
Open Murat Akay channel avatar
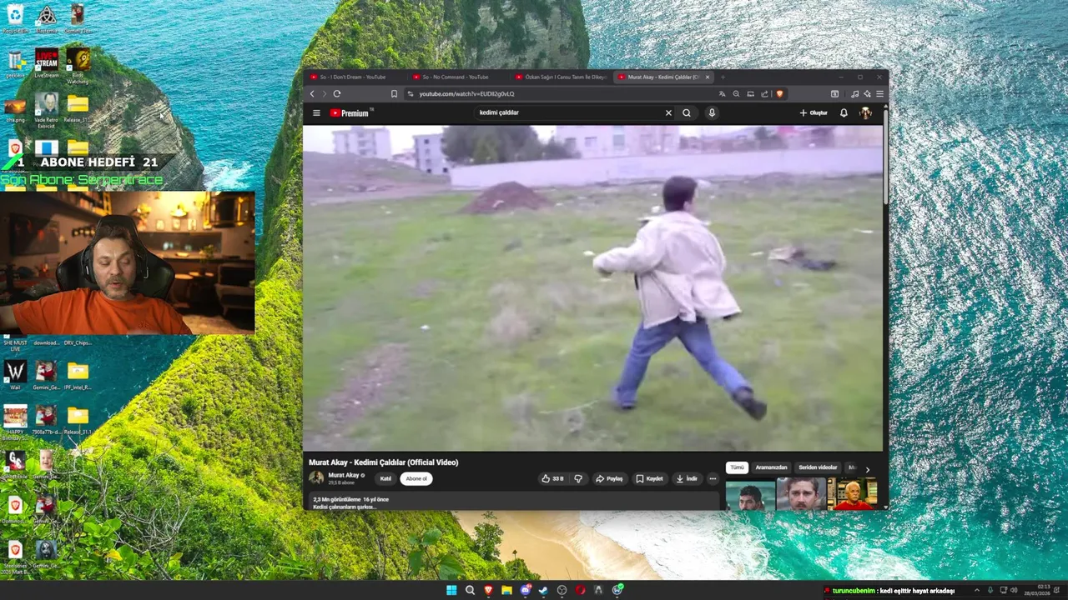click(316, 477)
